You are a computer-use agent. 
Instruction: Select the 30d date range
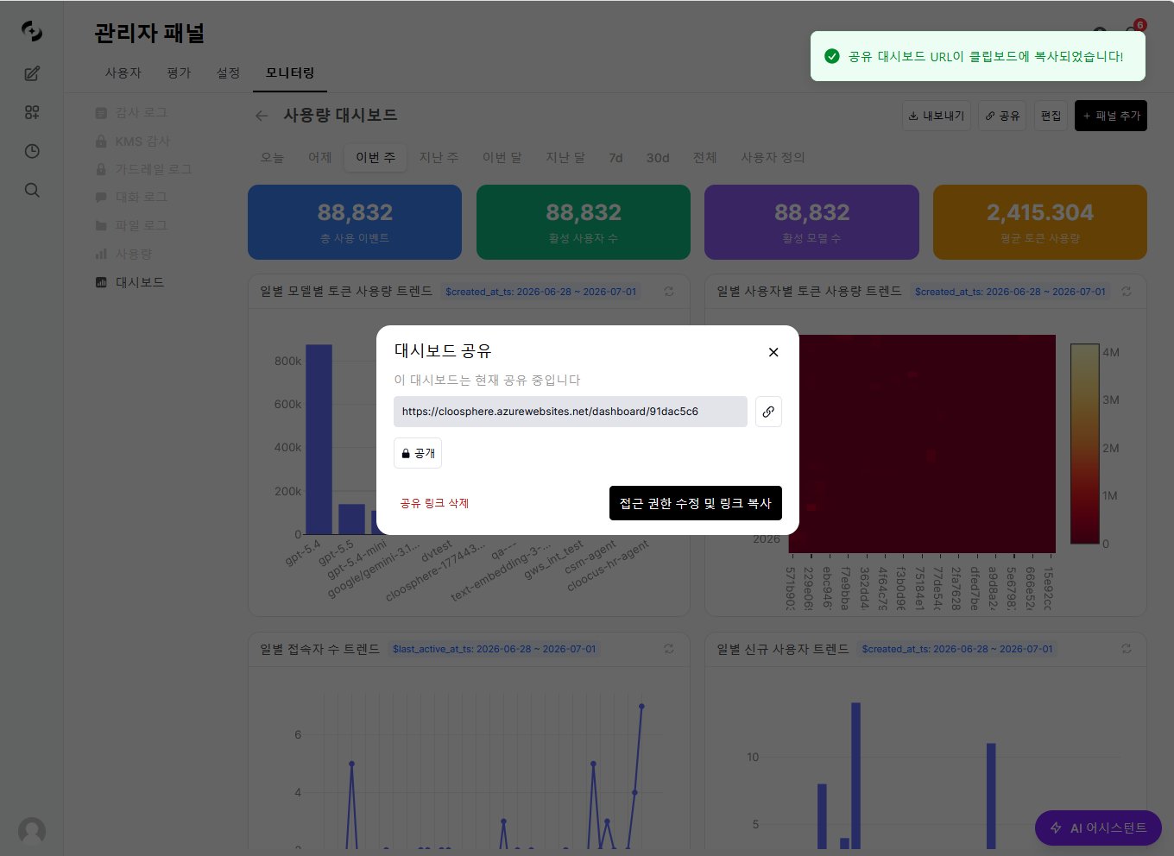[658, 158]
